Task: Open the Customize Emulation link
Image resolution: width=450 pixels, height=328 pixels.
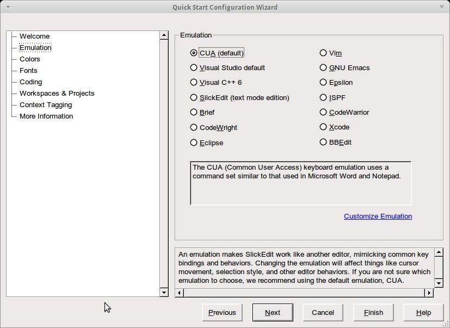Action: [378, 216]
